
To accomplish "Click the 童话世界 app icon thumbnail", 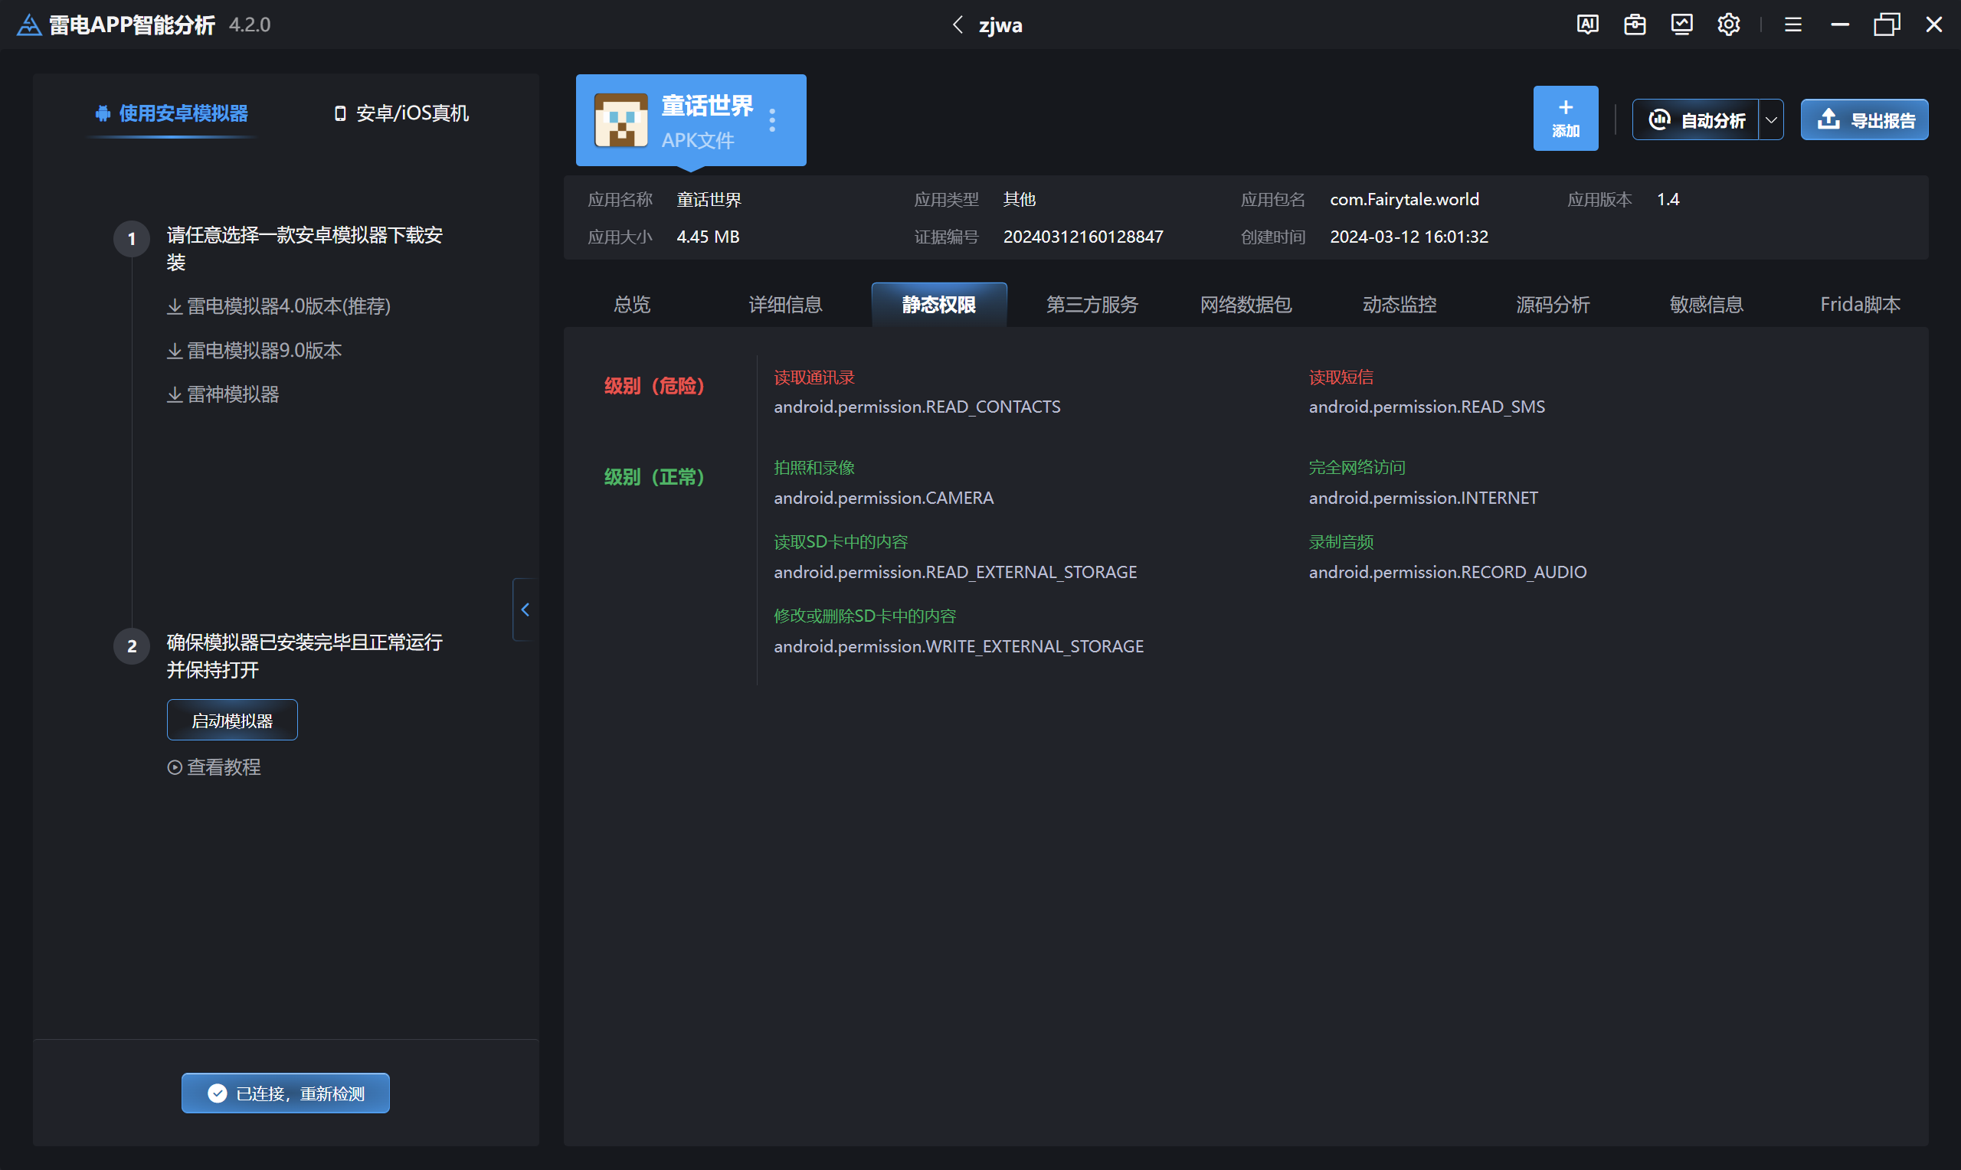I will click(x=620, y=120).
